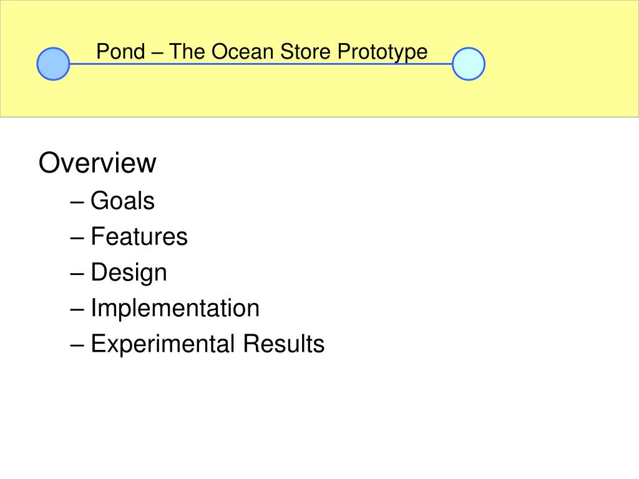Click the word Ocean in the title
Viewport: 639px width, 479px height.
tap(242, 52)
